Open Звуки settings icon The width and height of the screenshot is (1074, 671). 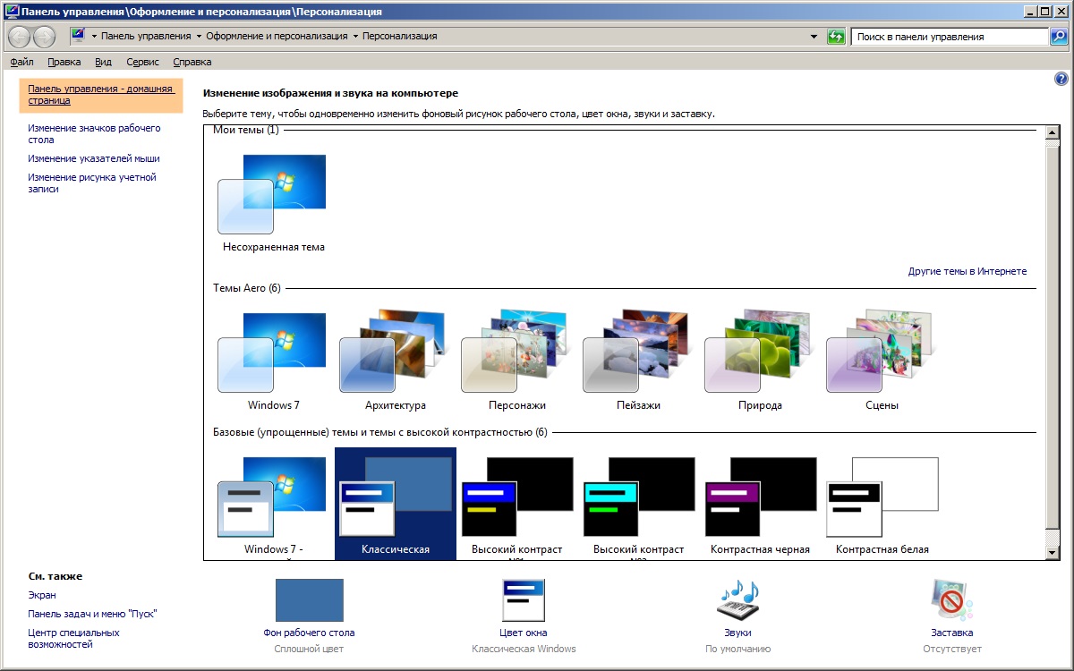tap(737, 599)
